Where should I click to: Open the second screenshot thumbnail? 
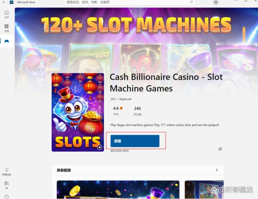point(204,189)
